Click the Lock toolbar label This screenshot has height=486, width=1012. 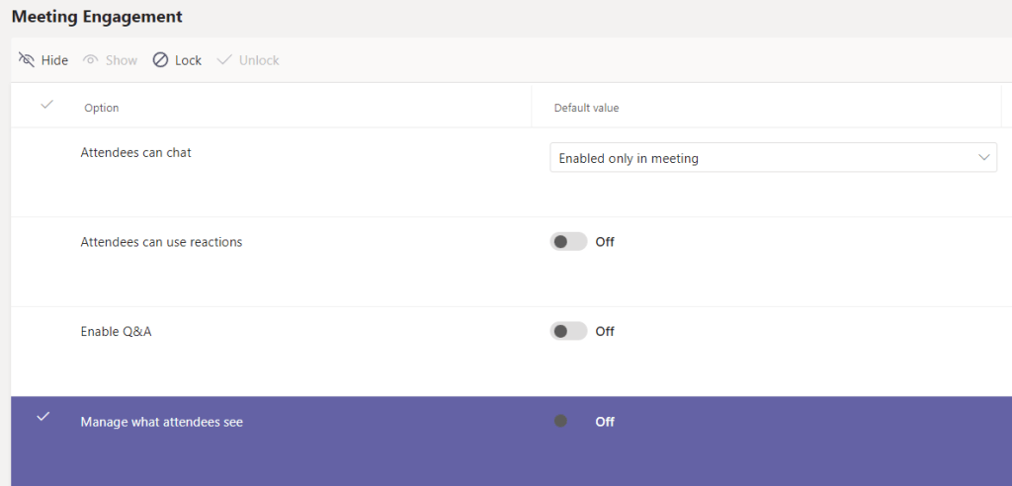click(188, 60)
